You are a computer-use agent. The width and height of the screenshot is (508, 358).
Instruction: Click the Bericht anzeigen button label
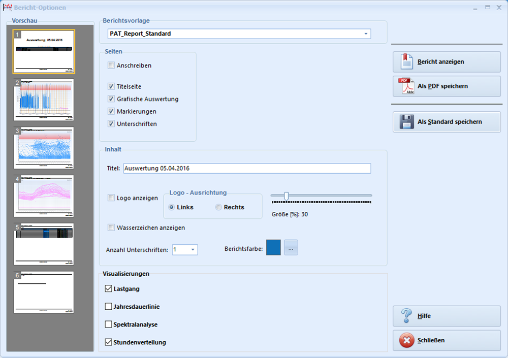[x=440, y=61]
